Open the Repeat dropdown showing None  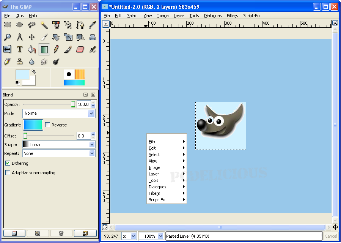tap(59, 153)
